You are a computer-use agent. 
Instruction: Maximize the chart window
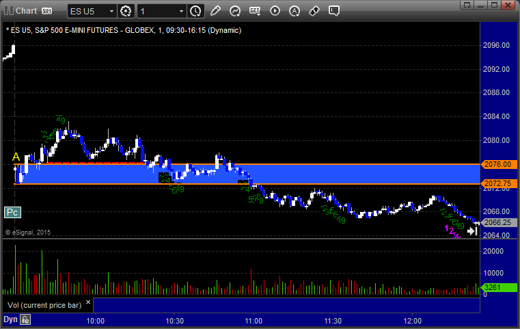[494, 5]
